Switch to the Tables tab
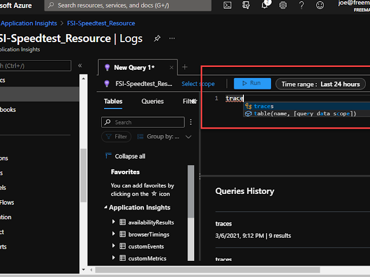The width and height of the screenshot is (370, 277). click(113, 102)
